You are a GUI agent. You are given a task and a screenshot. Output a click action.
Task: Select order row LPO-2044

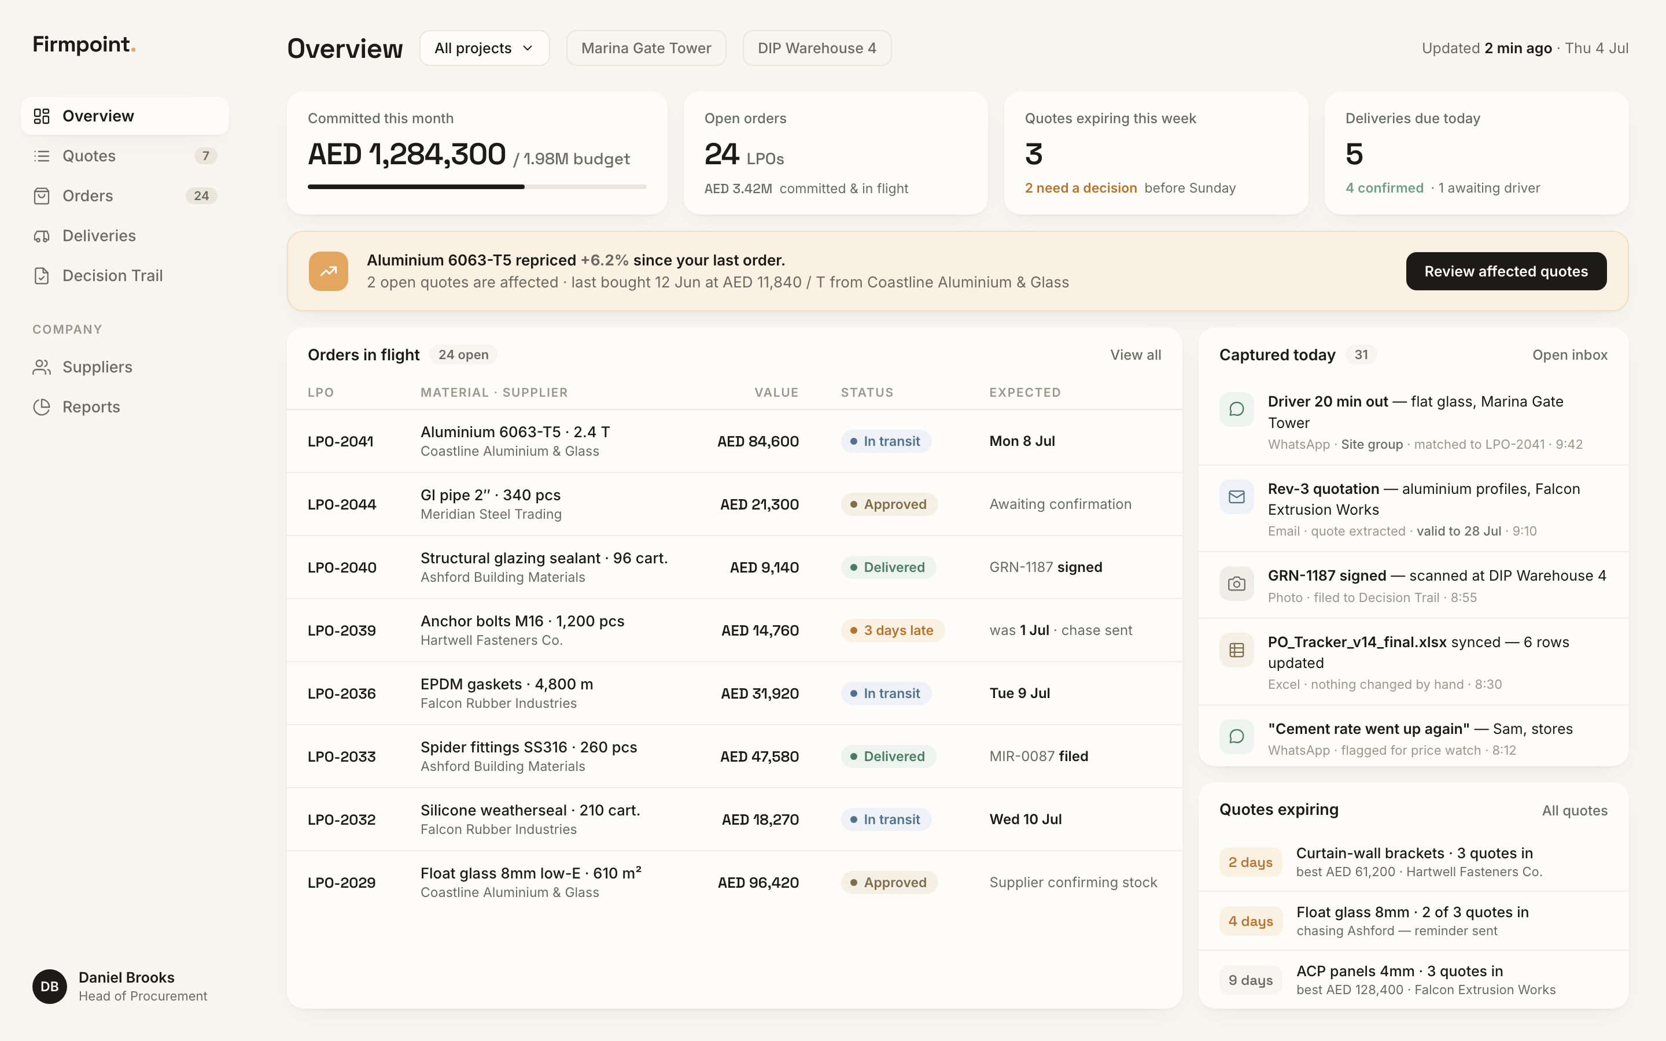(x=735, y=504)
